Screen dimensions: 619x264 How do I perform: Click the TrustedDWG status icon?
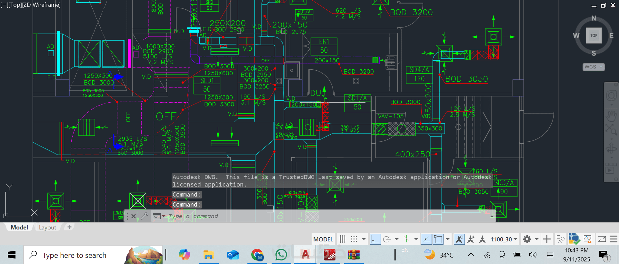tap(574, 239)
